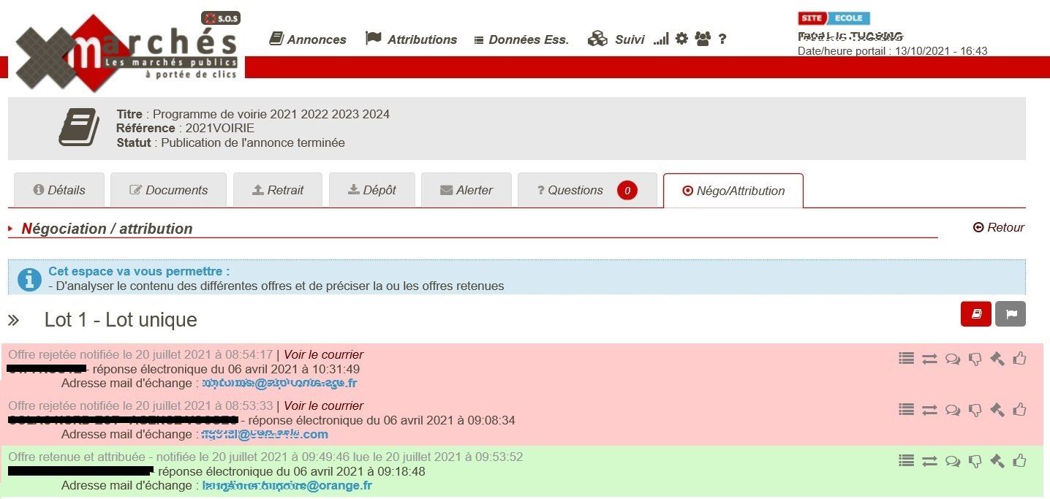Click the Lot 1 - Lot unique heading
The height and width of the screenshot is (499, 1050).
point(121,320)
